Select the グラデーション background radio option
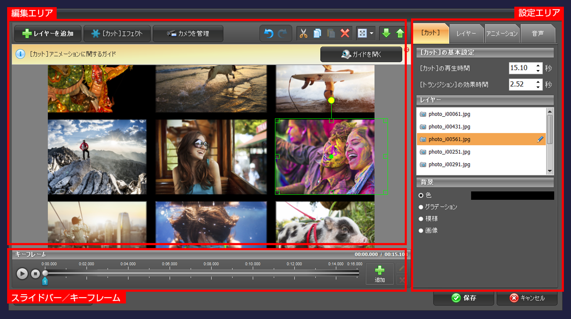The image size is (571, 319). click(421, 207)
